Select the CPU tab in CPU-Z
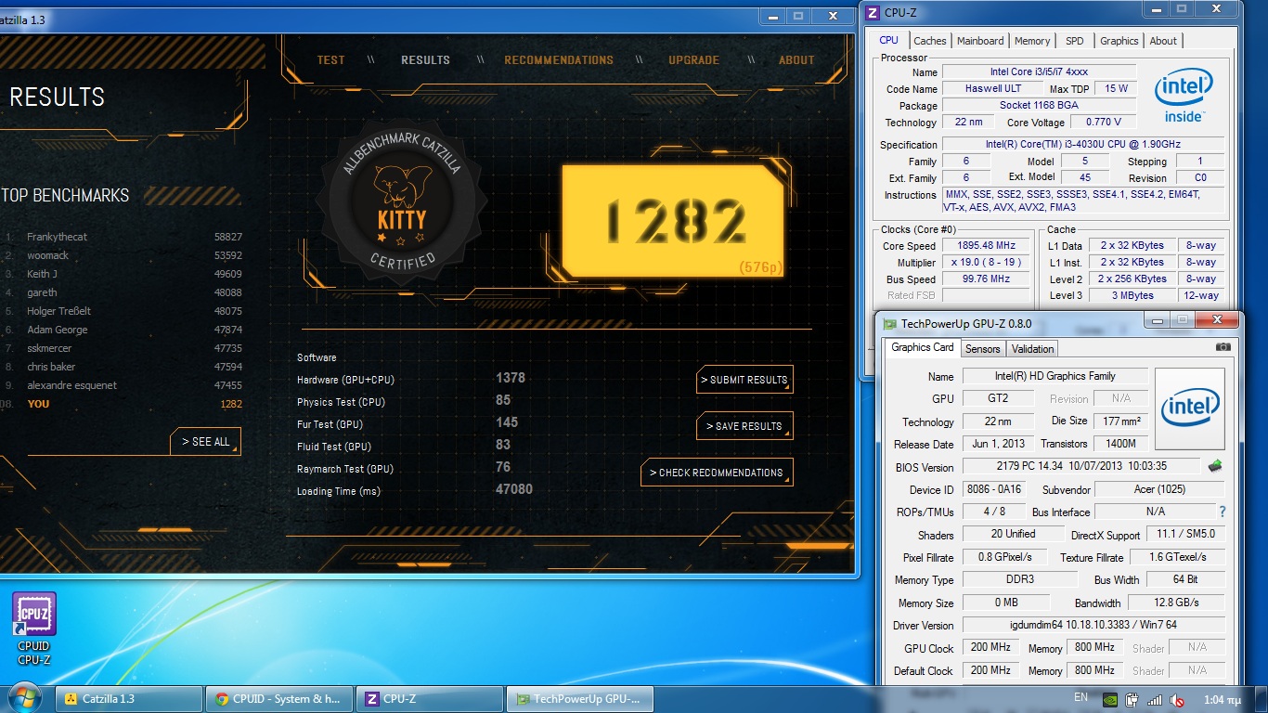 tap(888, 40)
